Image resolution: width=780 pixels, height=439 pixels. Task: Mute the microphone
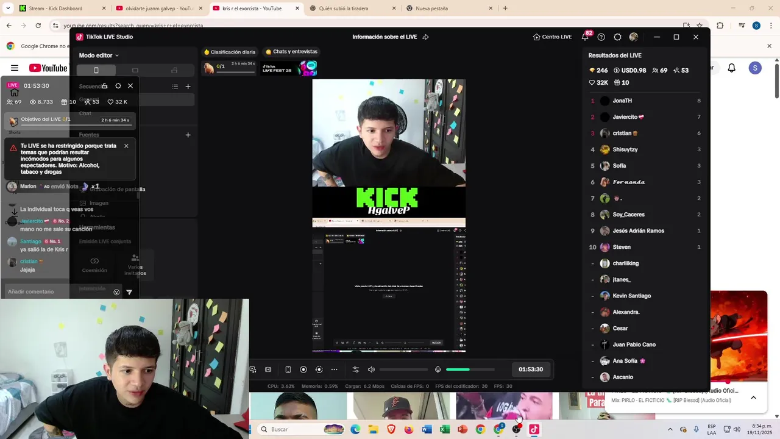click(x=438, y=369)
